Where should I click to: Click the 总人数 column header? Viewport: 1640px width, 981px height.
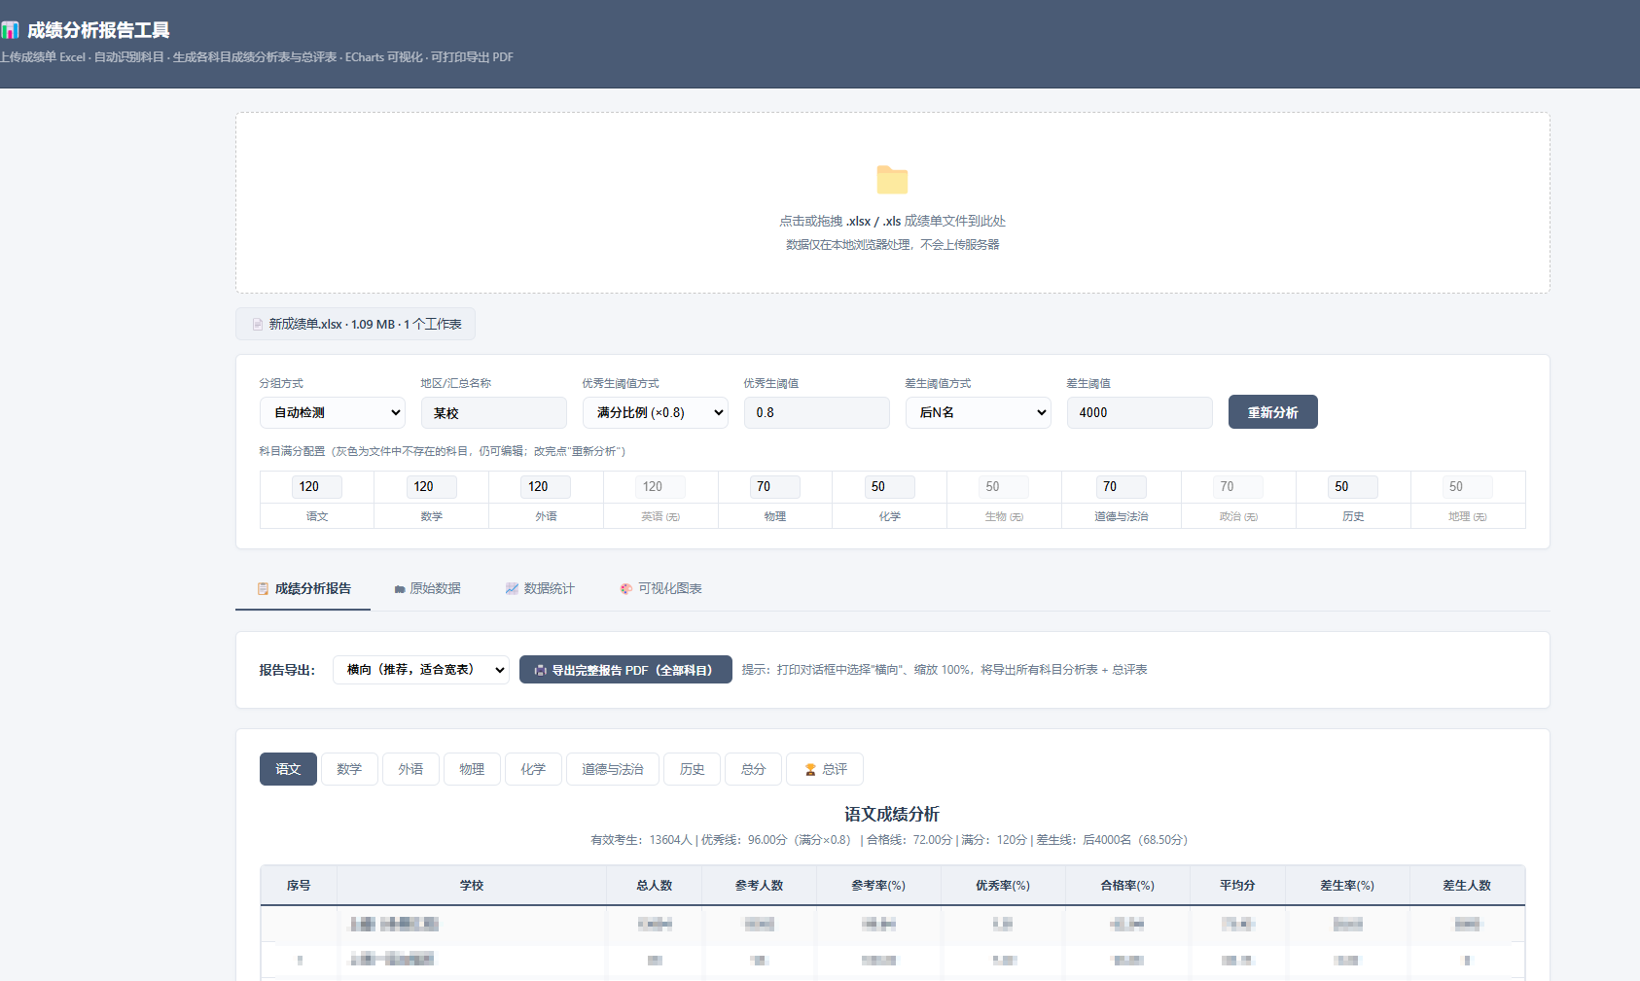click(655, 886)
